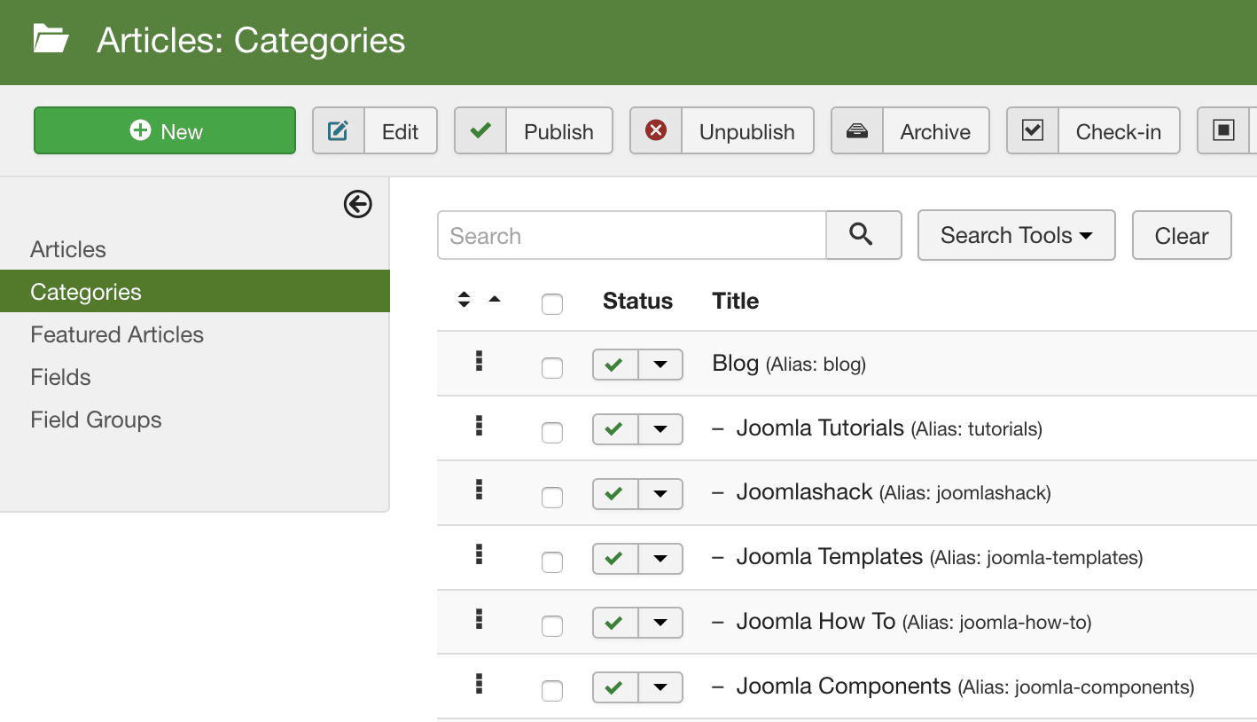Grab the drag handle of the Blog row
1257x722 pixels.
479,360
